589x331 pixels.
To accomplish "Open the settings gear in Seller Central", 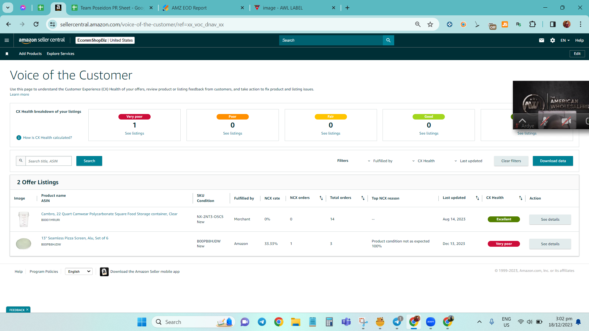I will 552,40.
